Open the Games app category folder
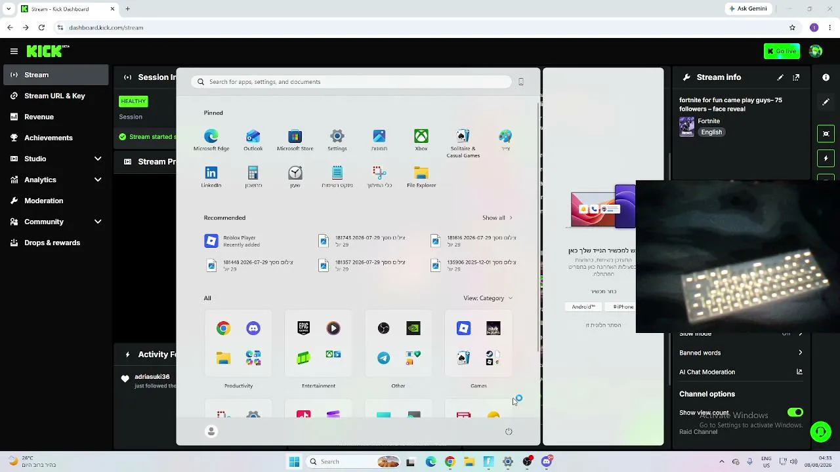The width and height of the screenshot is (840, 472). (478, 344)
